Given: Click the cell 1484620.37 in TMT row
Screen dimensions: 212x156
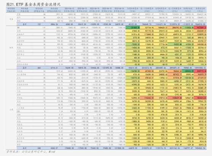Looking at the screenshot, I should tap(161, 27).
